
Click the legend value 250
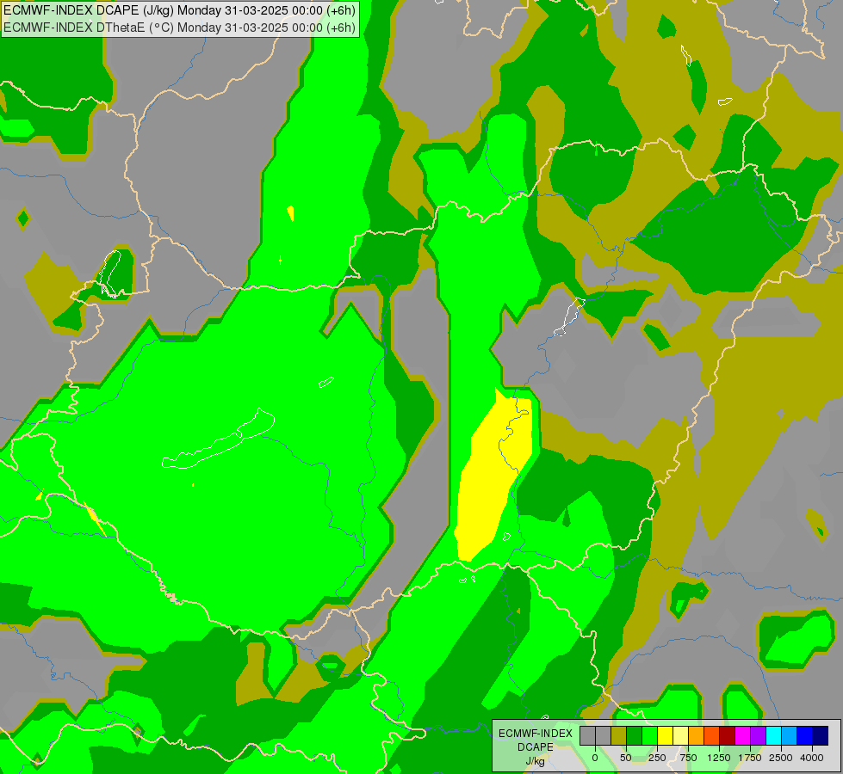click(657, 758)
